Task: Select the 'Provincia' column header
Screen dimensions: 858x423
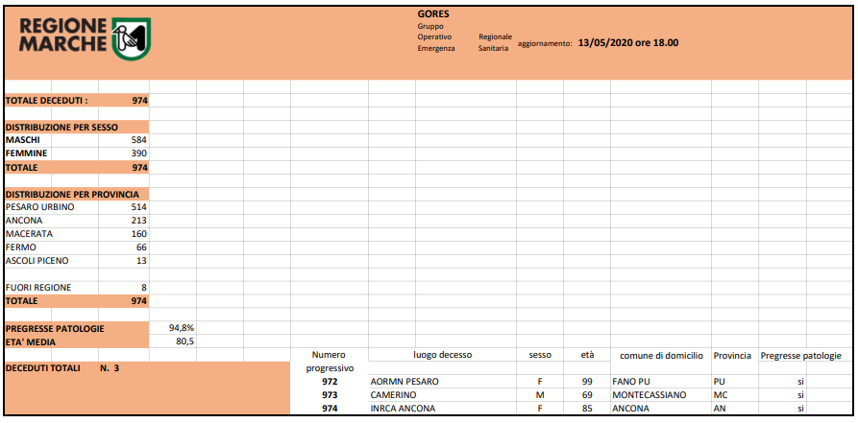Action: click(732, 355)
